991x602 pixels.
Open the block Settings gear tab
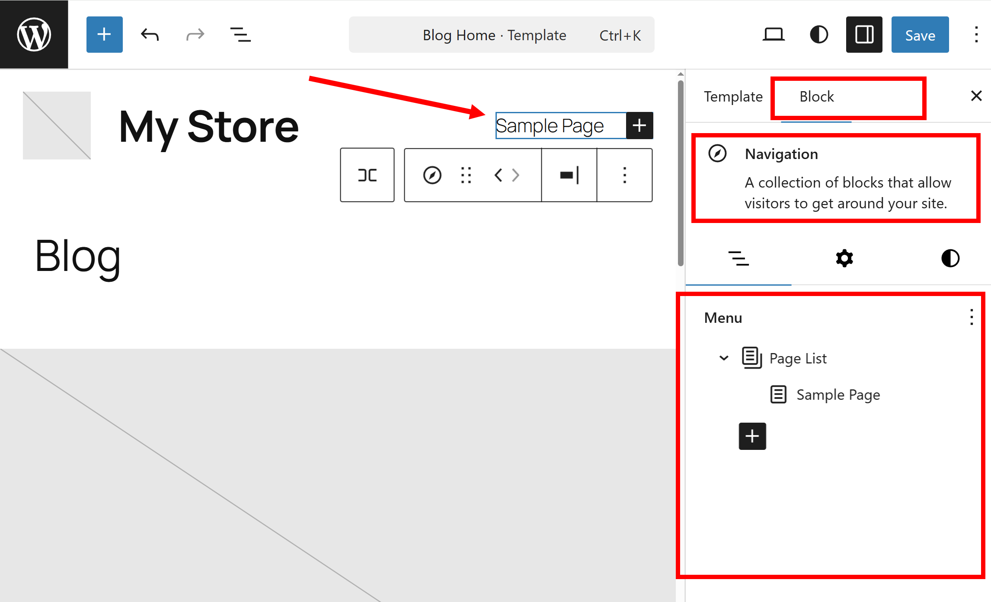[844, 258]
